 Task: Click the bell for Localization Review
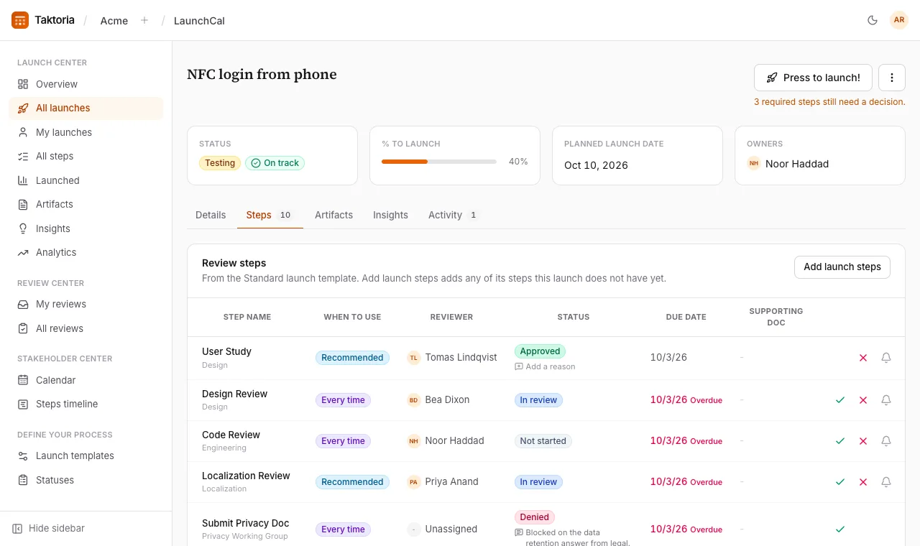point(886,482)
